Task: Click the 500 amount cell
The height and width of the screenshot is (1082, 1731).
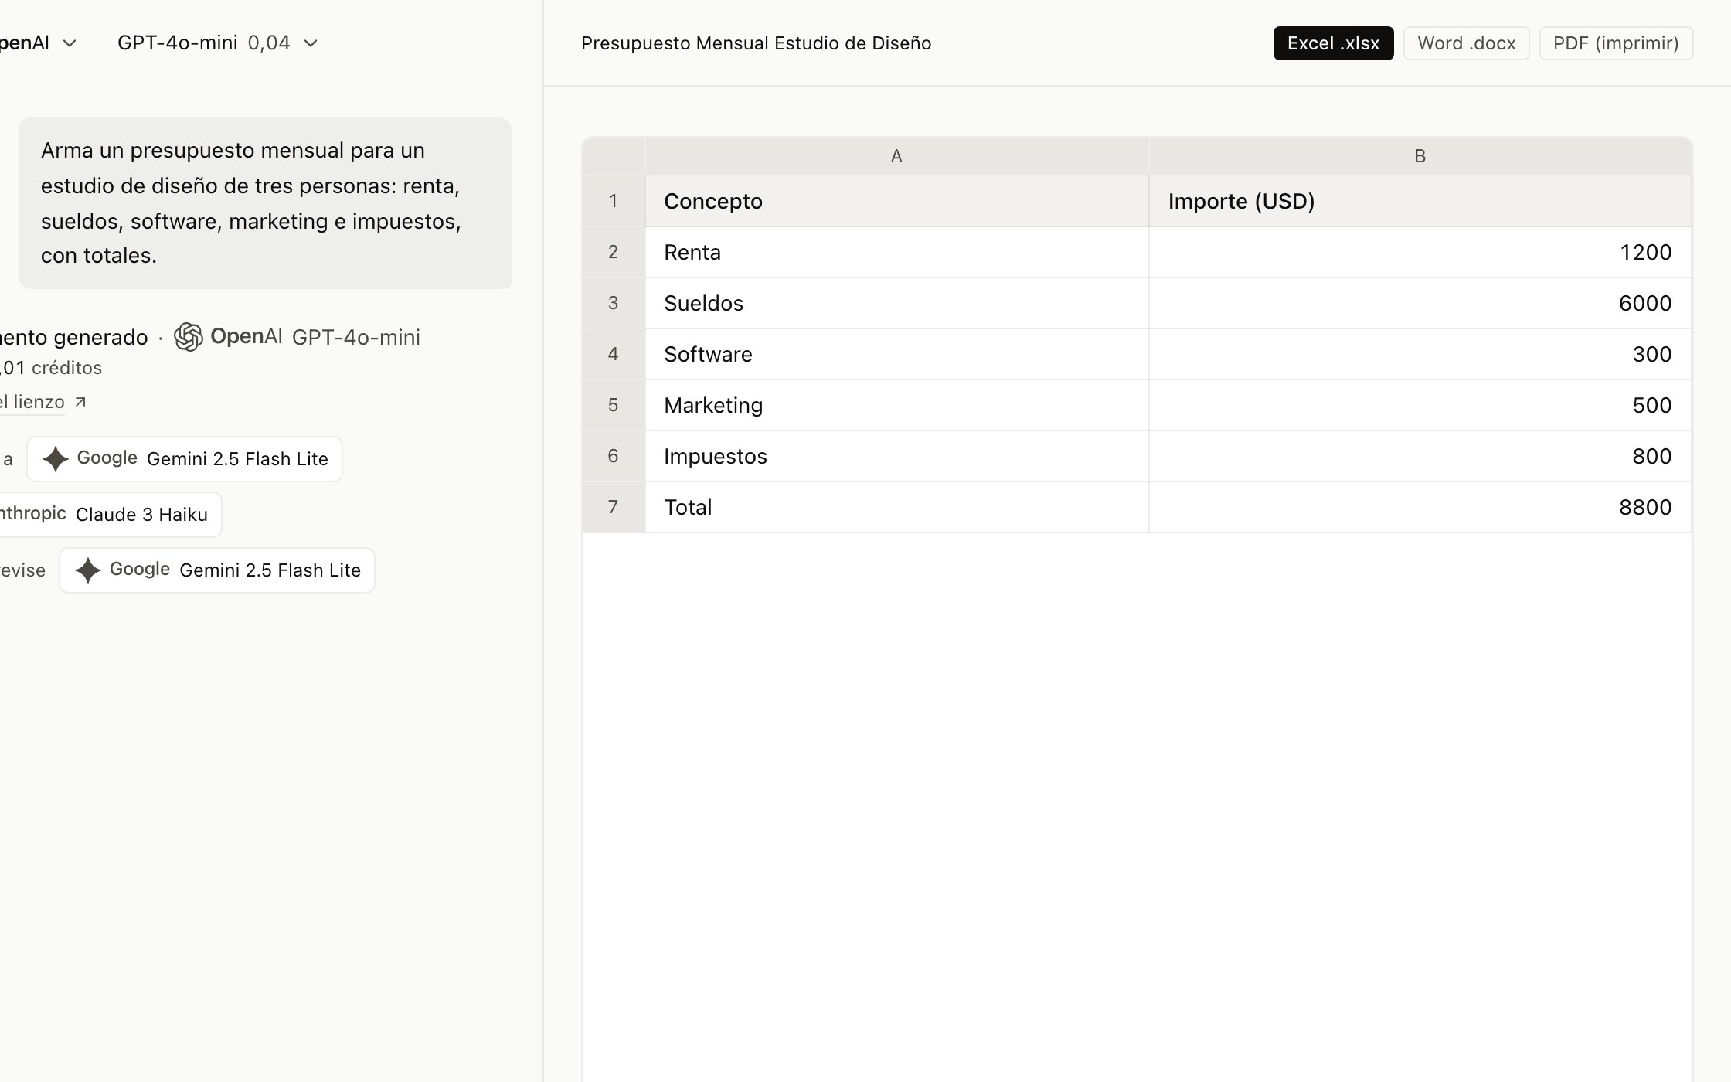Action: click(1420, 405)
